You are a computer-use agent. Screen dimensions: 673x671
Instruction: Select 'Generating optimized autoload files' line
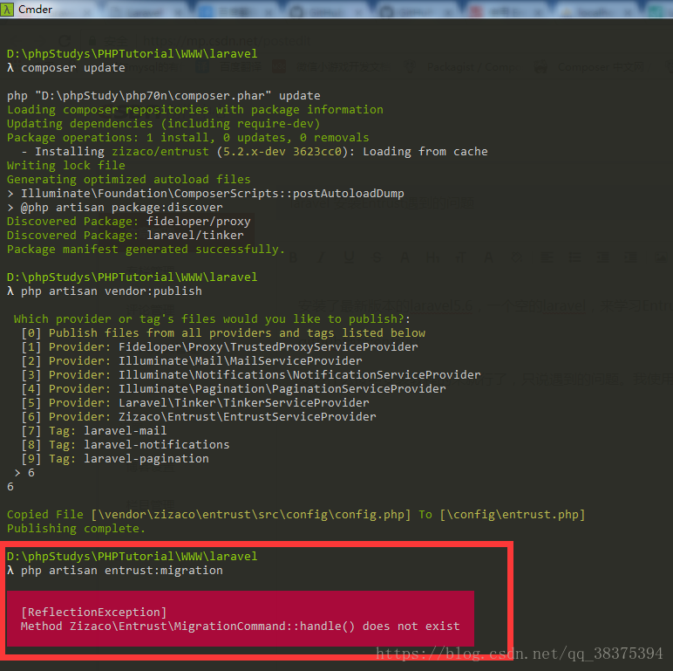coord(129,180)
